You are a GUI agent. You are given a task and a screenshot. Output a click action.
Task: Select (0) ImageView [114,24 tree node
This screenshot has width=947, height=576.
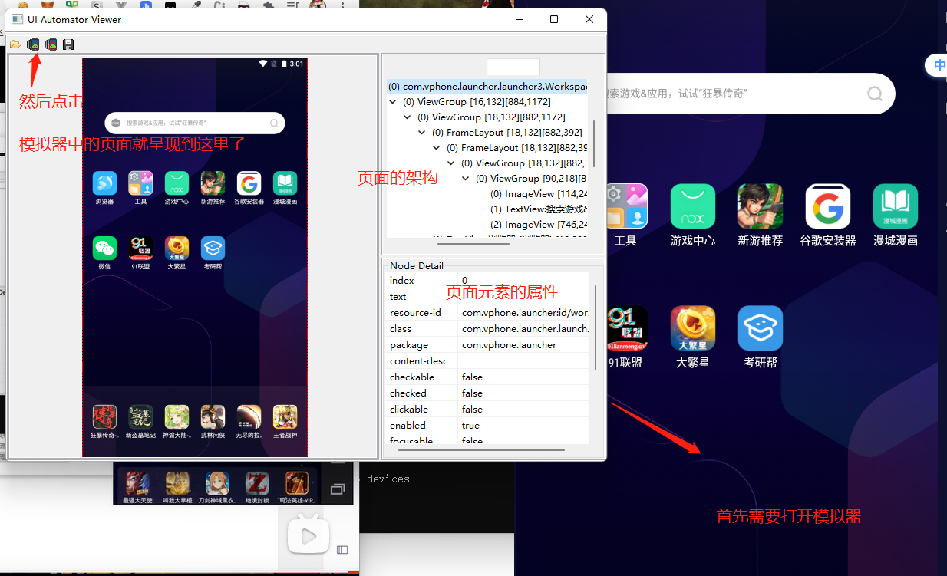pyautogui.click(x=539, y=194)
